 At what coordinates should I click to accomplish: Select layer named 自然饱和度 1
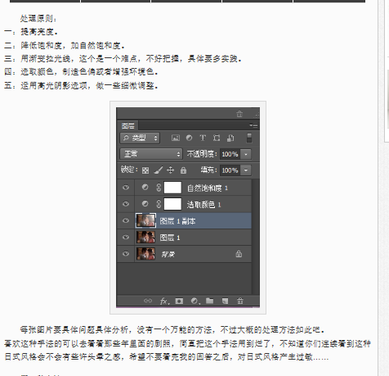tap(208, 188)
